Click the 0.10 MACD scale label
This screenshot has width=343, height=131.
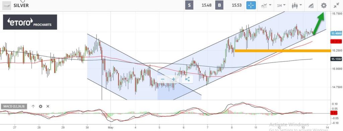(x=335, y=104)
